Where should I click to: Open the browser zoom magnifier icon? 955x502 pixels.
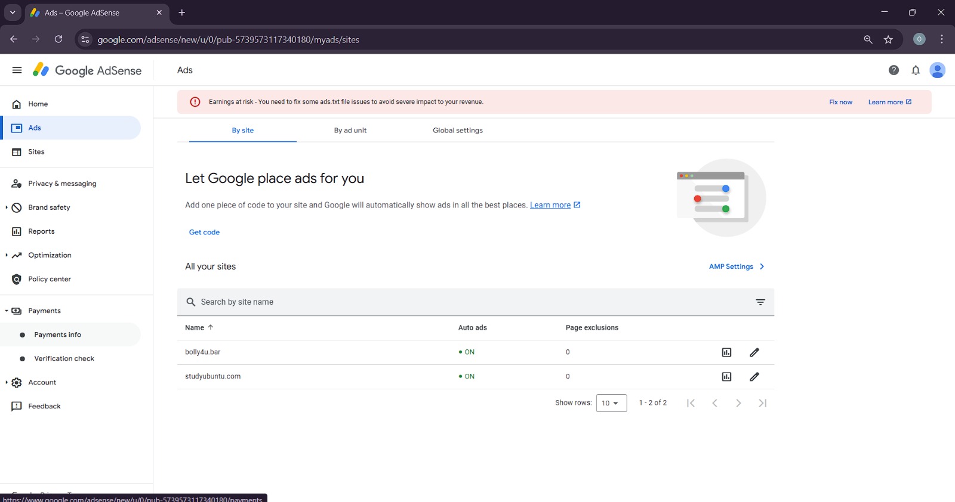[x=868, y=39]
